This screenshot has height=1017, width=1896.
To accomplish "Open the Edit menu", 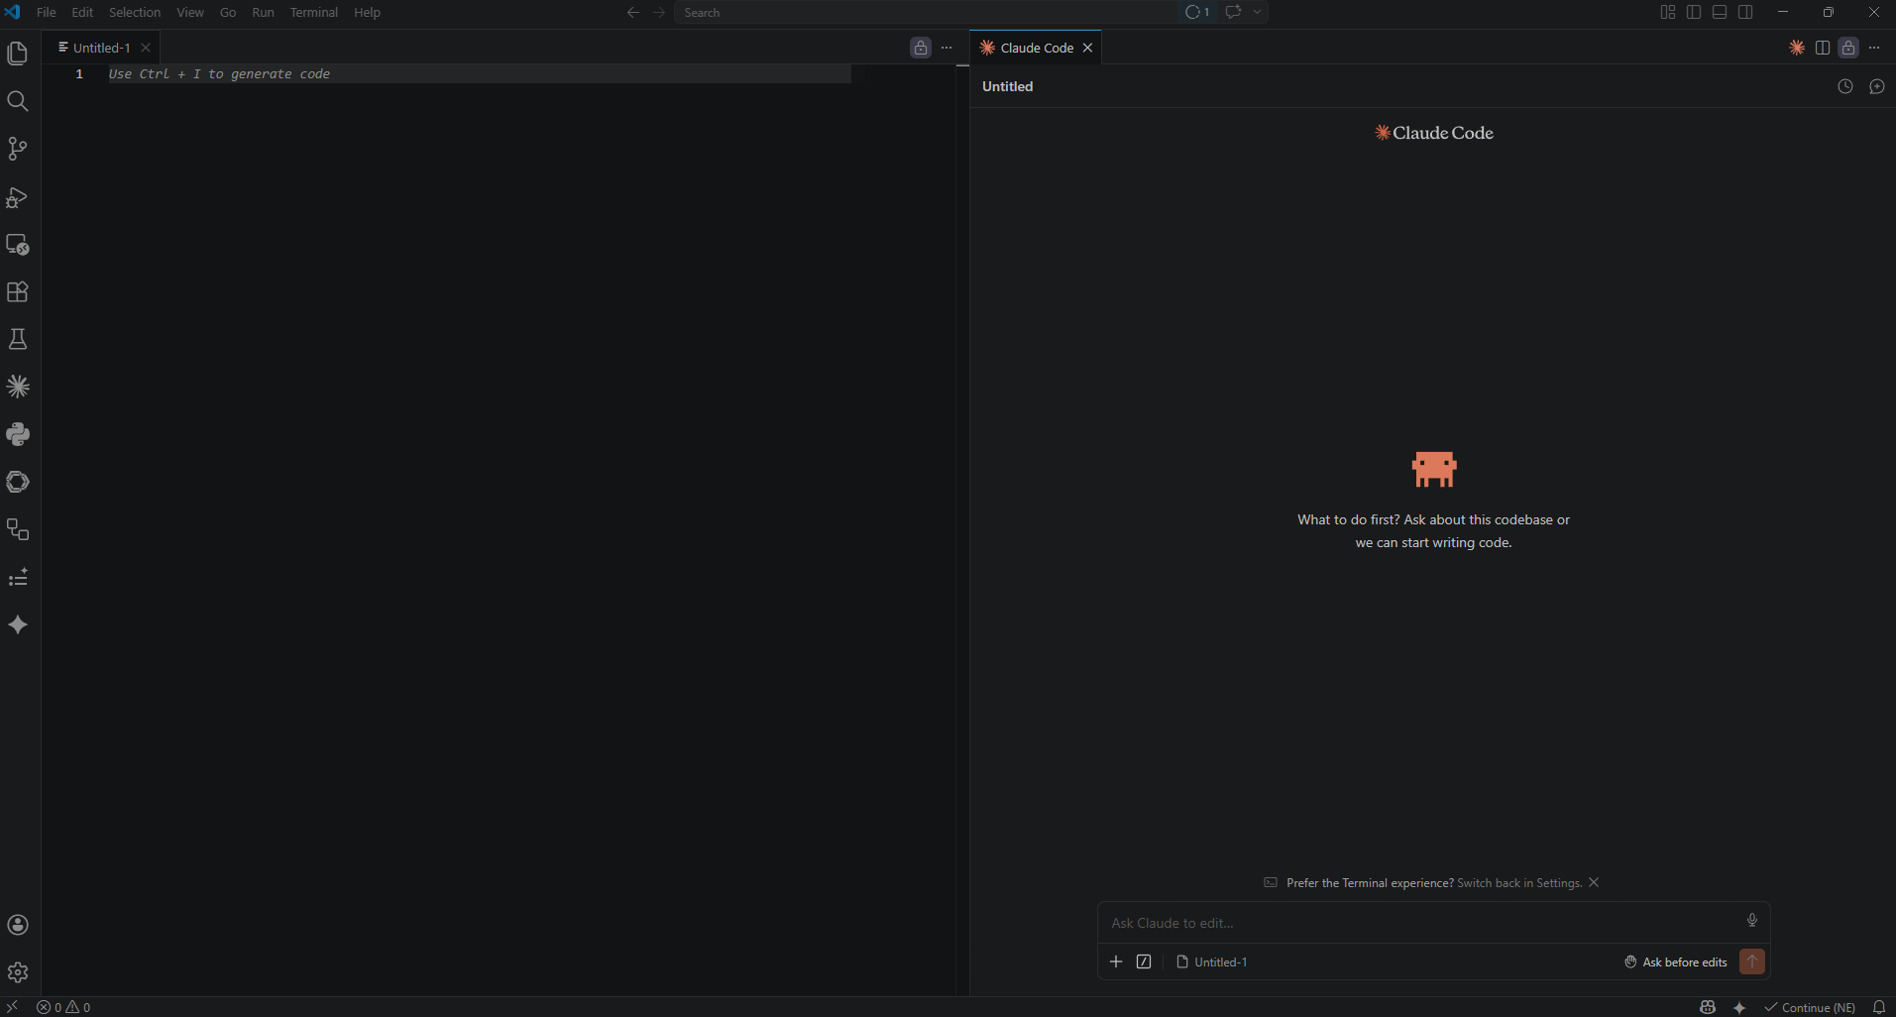I will coord(82,12).
